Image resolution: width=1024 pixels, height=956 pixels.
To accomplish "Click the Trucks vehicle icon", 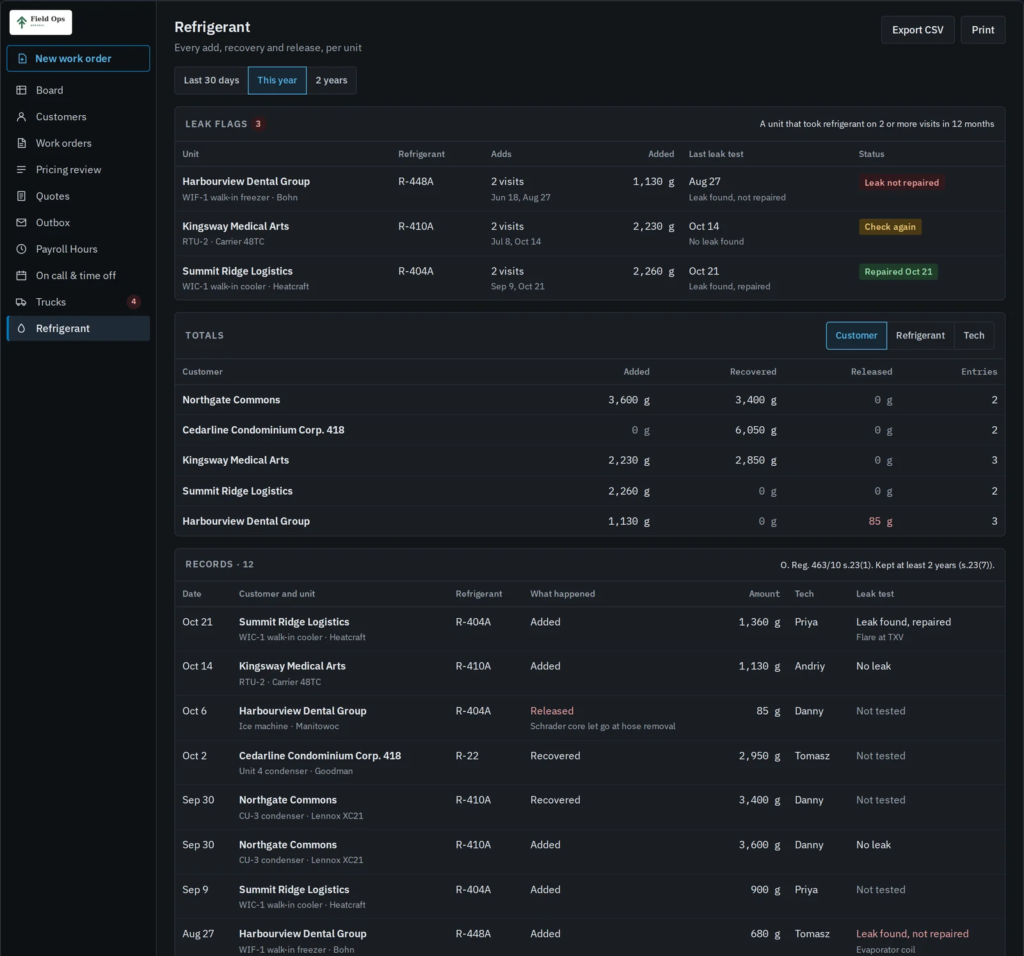I will coord(21,302).
